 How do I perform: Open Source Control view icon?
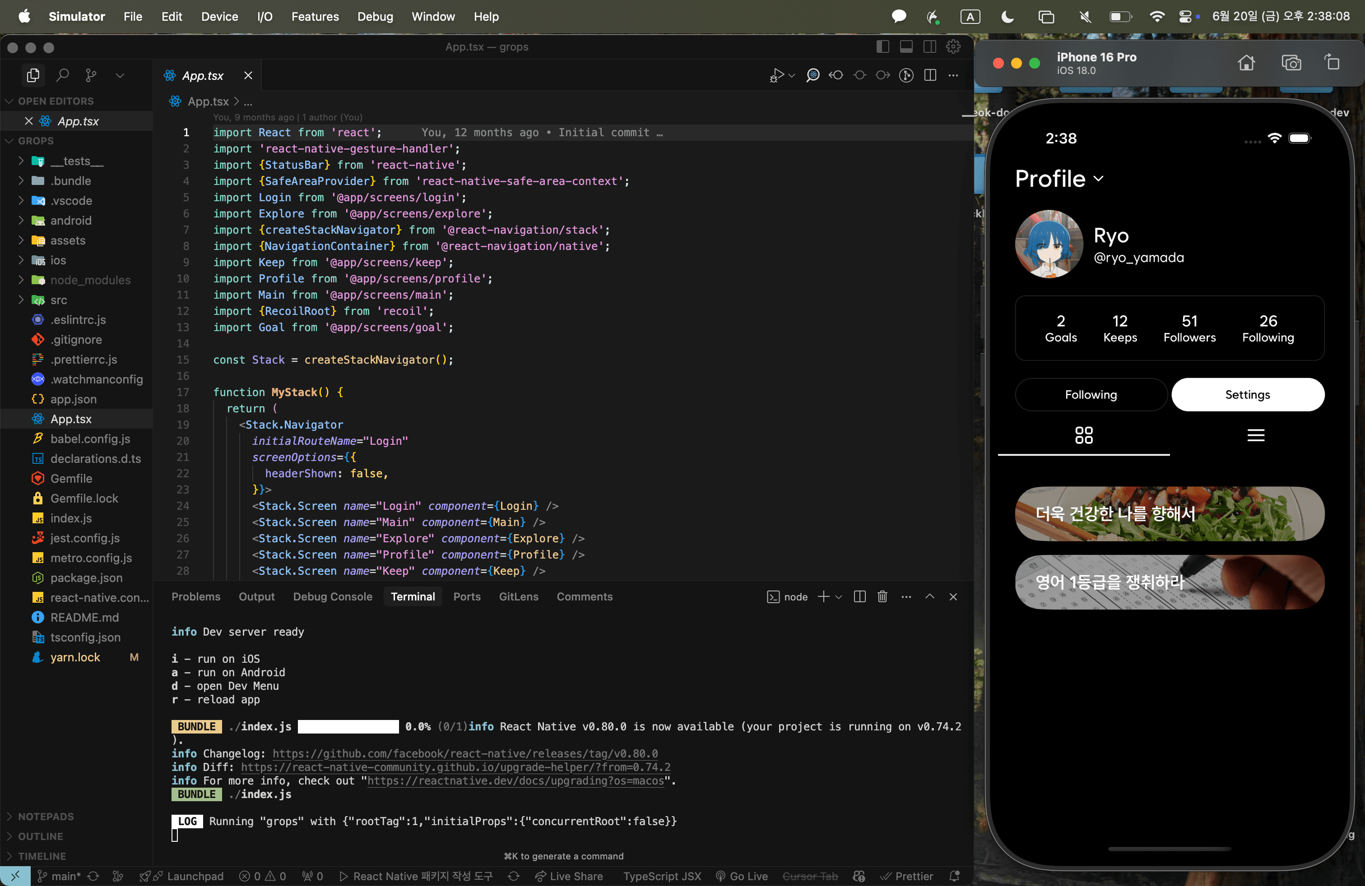pos(91,75)
